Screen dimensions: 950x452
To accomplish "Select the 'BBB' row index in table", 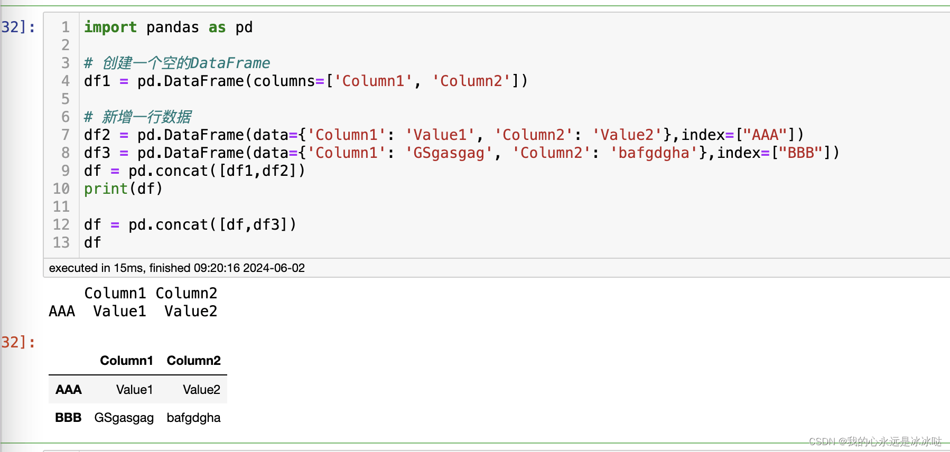I will point(68,418).
